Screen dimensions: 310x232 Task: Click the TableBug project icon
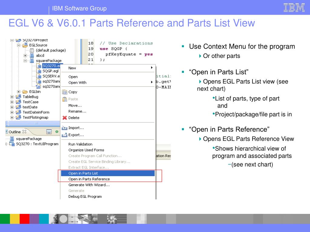point(18,97)
